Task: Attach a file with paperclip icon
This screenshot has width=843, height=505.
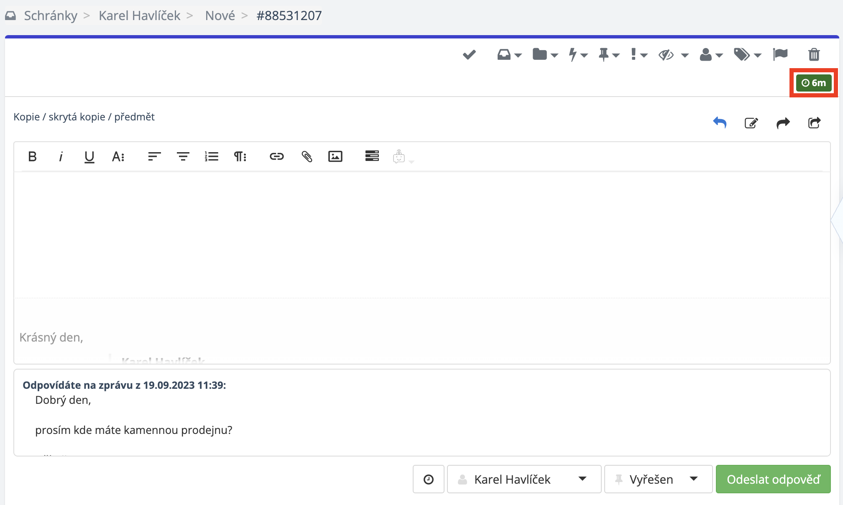Action: [x=307, y=157]
